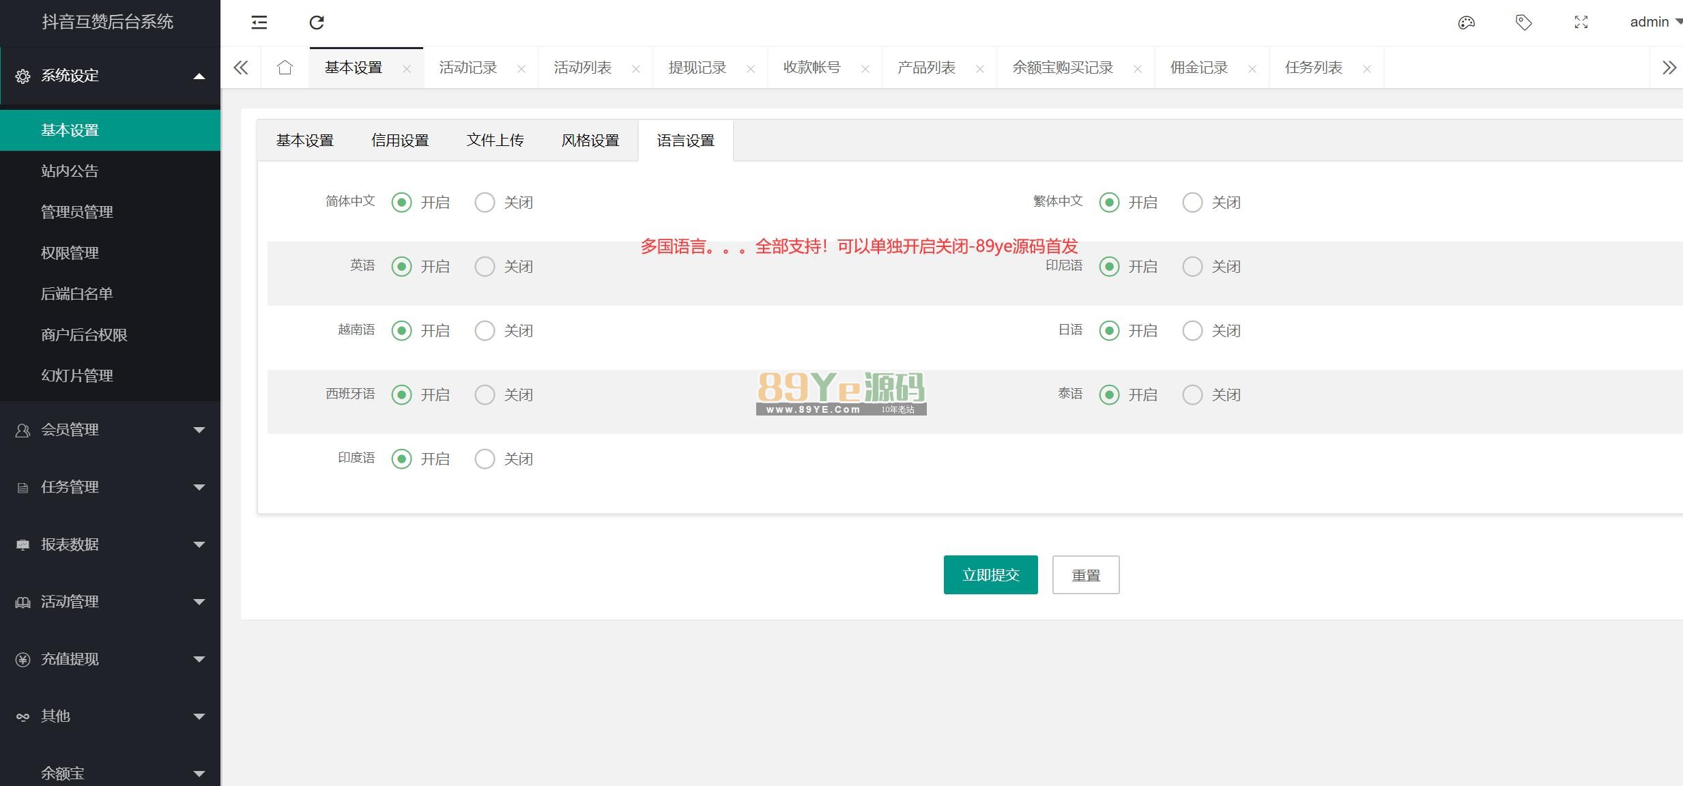1683x786 pixels.
Task: Click the user icon beside 会员管理
Action: click(23, 431)
